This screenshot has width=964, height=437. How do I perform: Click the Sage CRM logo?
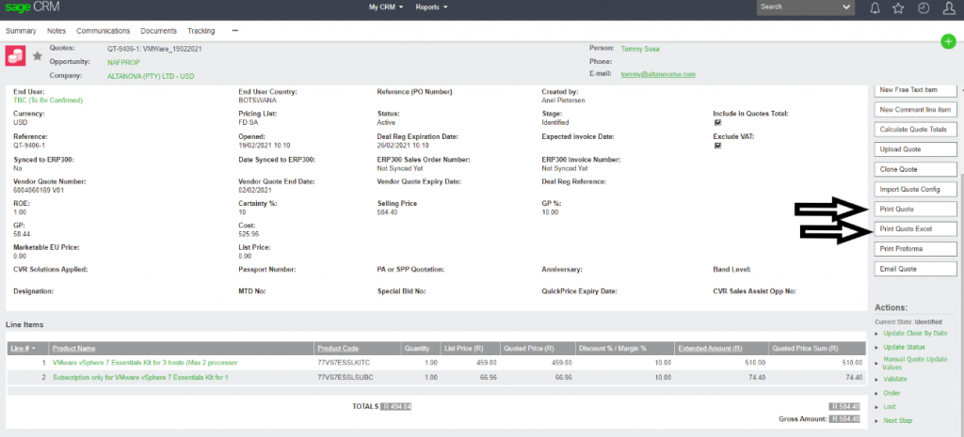pyautogui.click(x=30, y=8)
